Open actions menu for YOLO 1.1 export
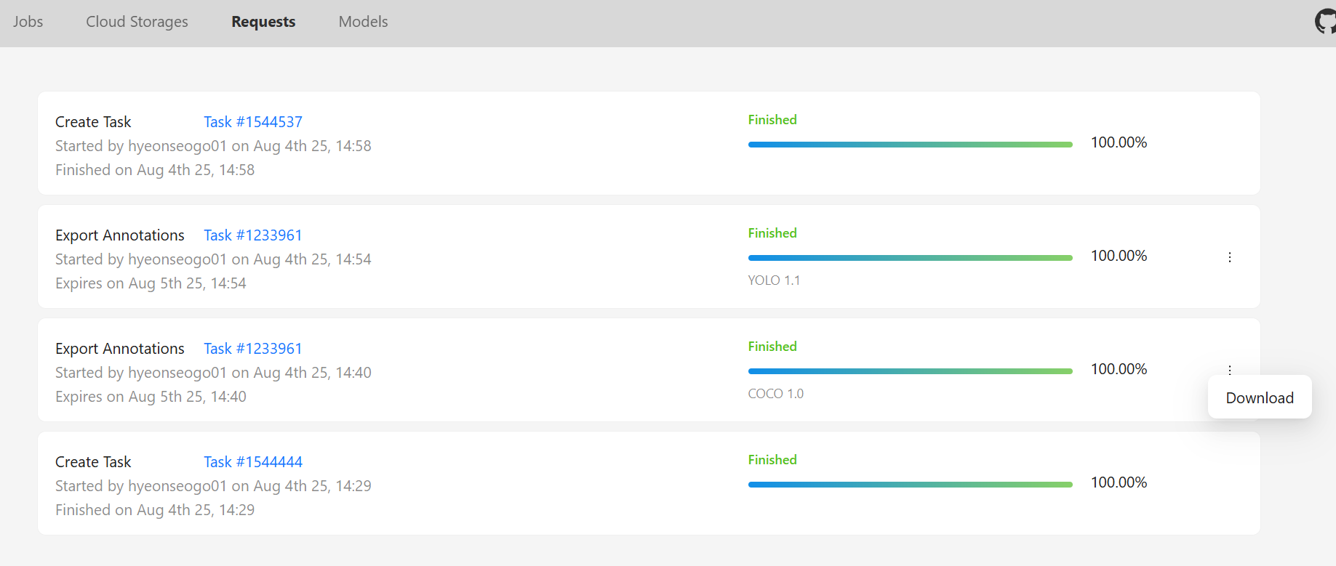Image resolution: width=1336 pixels, height=566 pixels. 1230,257
